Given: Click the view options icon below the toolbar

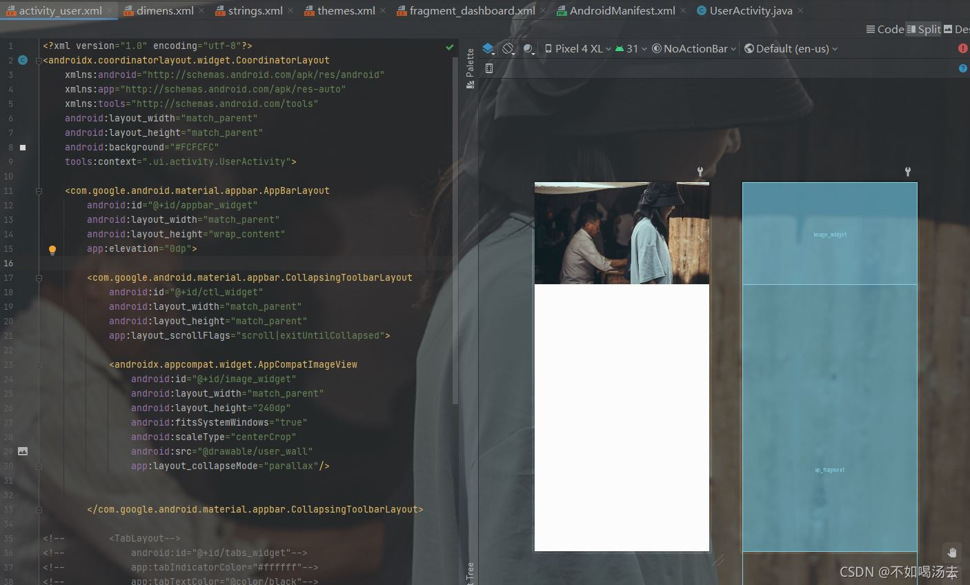Looking at the screenshot, I should 489,68.
